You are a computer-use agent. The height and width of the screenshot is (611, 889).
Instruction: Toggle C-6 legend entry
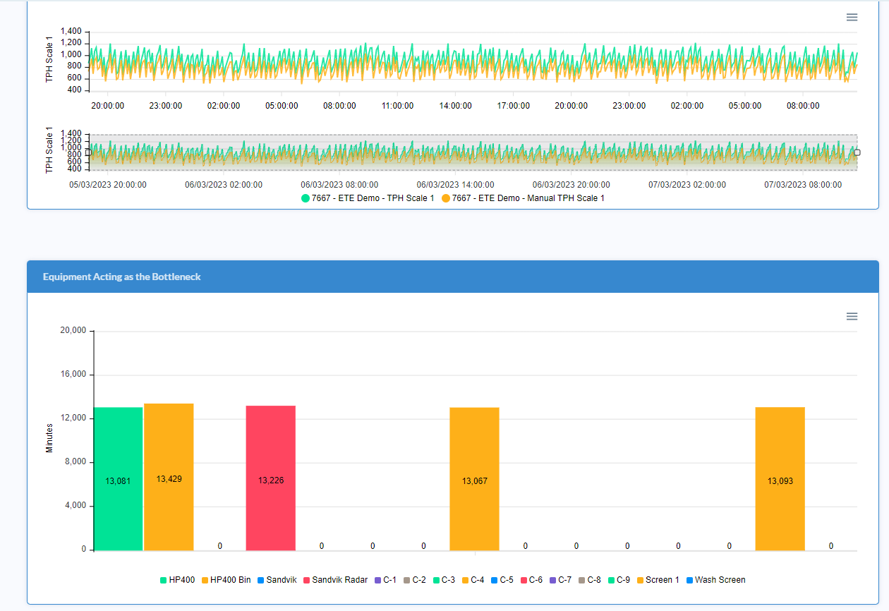(531, 580)
